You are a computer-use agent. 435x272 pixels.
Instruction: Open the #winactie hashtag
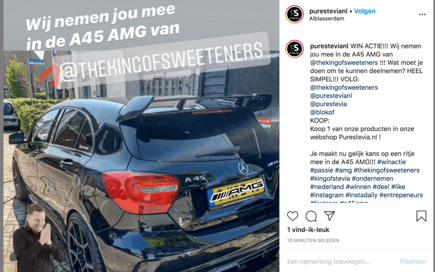[x=391, y=162]
